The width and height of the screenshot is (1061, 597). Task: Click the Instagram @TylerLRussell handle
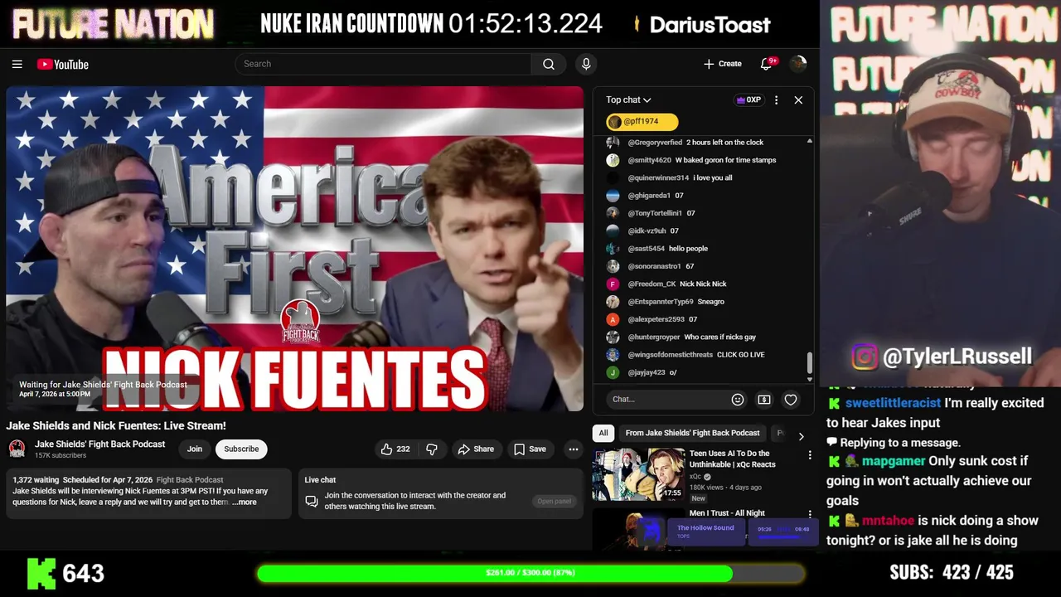click(942, 357)
